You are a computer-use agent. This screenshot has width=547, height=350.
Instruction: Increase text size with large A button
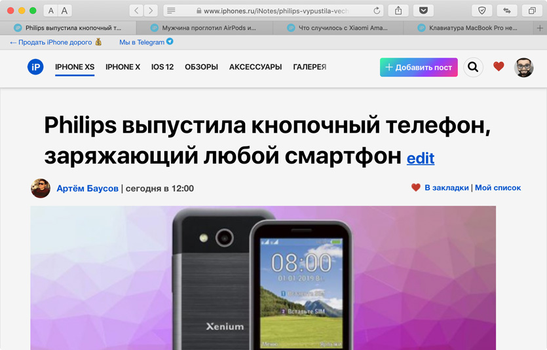pos(65,11)
